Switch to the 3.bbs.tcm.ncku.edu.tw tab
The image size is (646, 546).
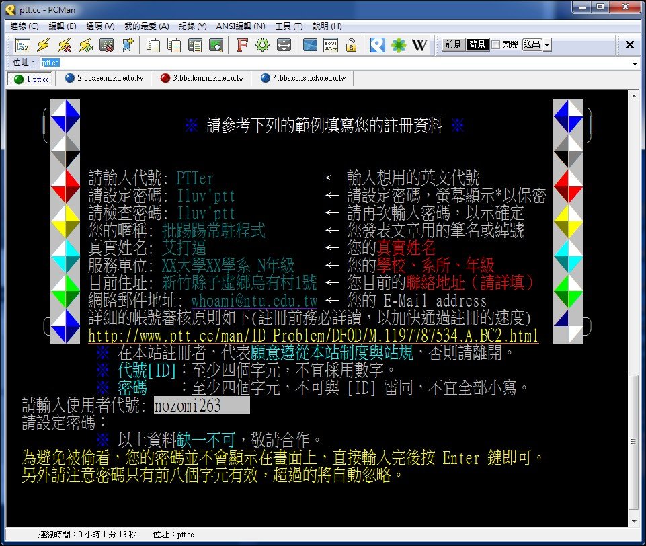coord(202,78)
